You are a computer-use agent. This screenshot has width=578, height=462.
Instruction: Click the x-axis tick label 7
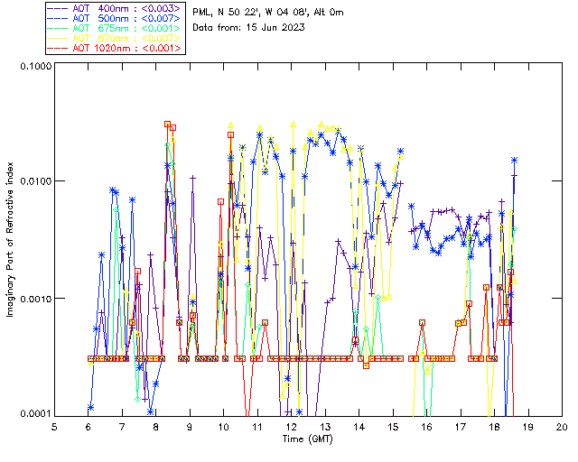point(122,427)
